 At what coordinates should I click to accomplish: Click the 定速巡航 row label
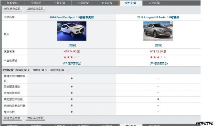point(9,112)
